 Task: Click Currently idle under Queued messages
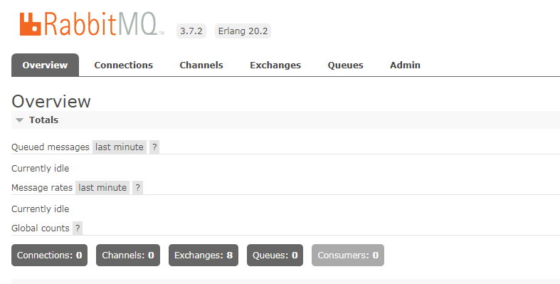(x=41, y=168)
